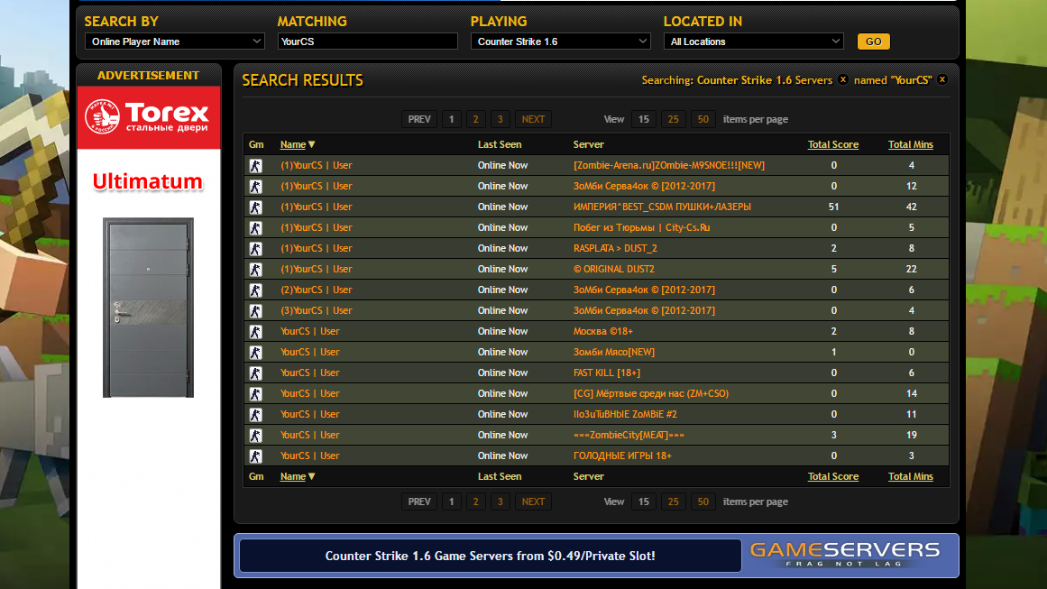
Task: Open server FAST KILL [18+]
Action: (x=606, y=373)
